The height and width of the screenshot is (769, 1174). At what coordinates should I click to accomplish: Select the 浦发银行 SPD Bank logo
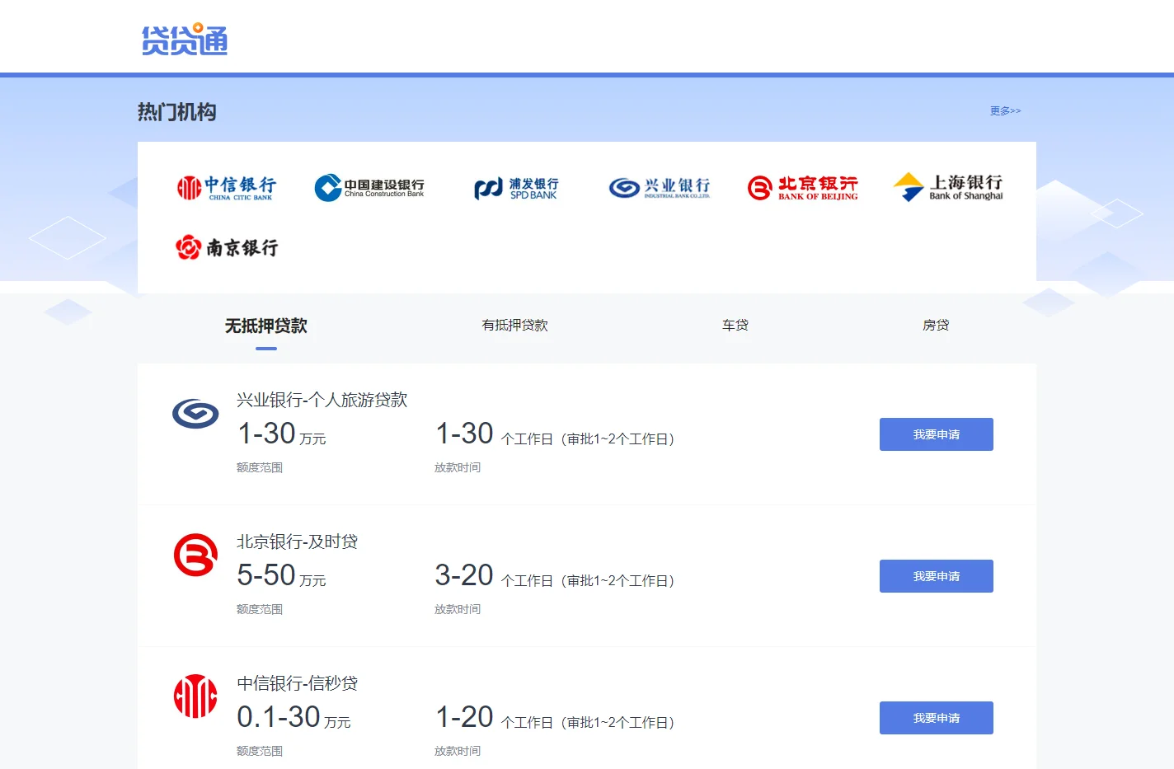click(x=516, y=189)
